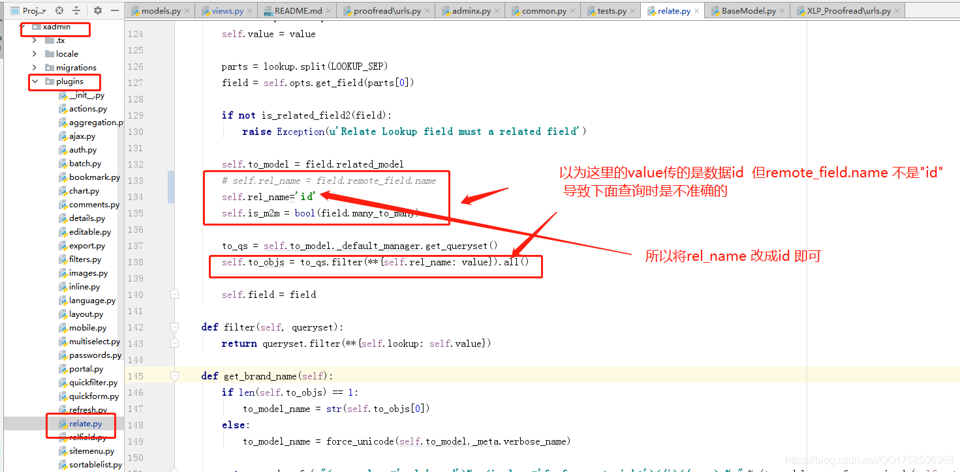Collapse the plugins folder
This screenshot has height=472, width=960.
[x=35, y=81]
